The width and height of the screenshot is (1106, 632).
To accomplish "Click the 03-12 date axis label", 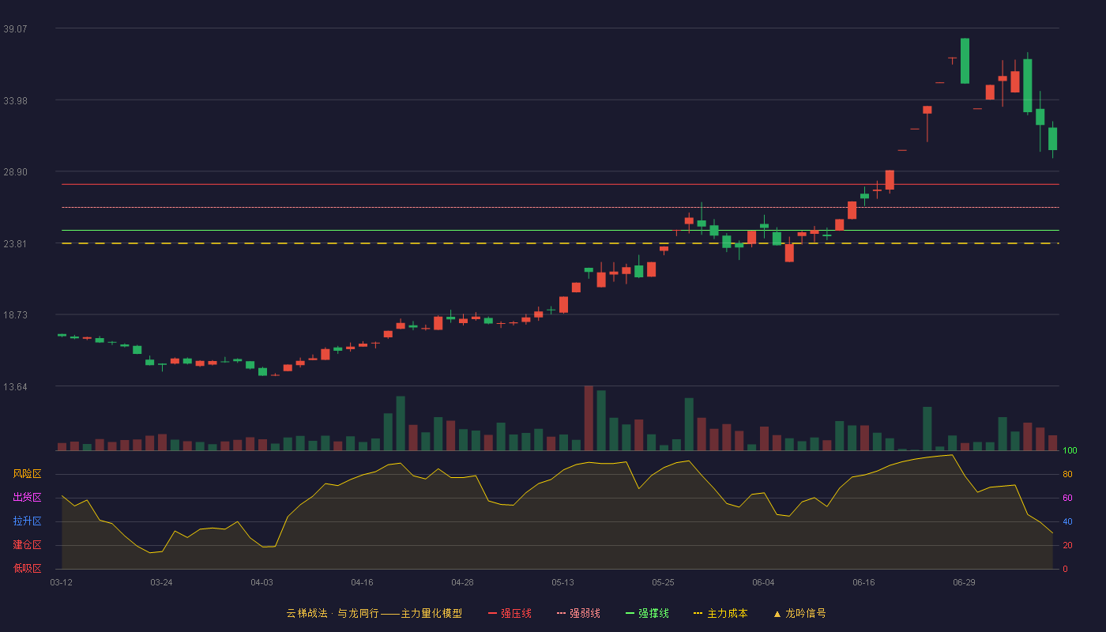I will [62, 582].
